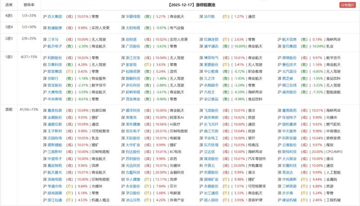Open stock link 南京商旅
Viewport: 360px width, 206px height.
click(211, 118)
